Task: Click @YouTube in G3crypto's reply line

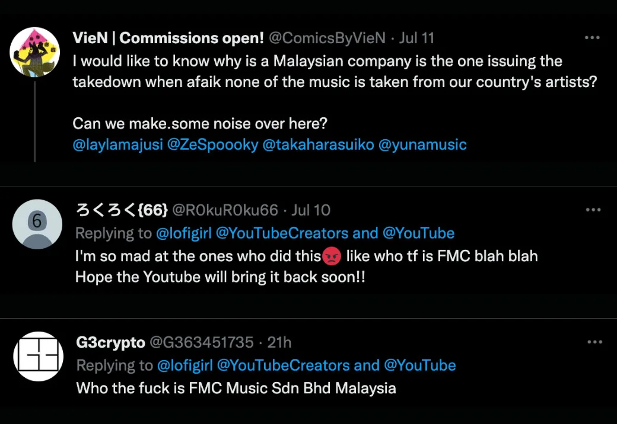Action: pos(420,365)
